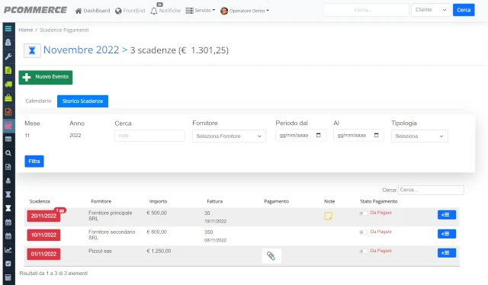Click the green Nuovo Evento button
488x285 pixels.
[x=46, y=77]
